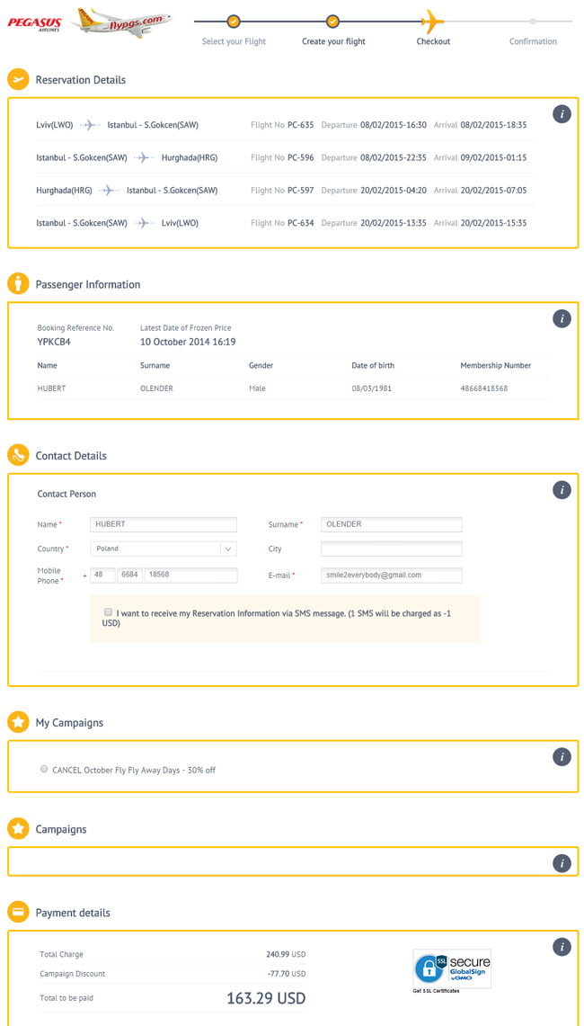The height and width of the screenshot is (1026, 584).
Task: Click the Pegasus Airlines logo
Action: pyautogui.click(x=36, y=23)
